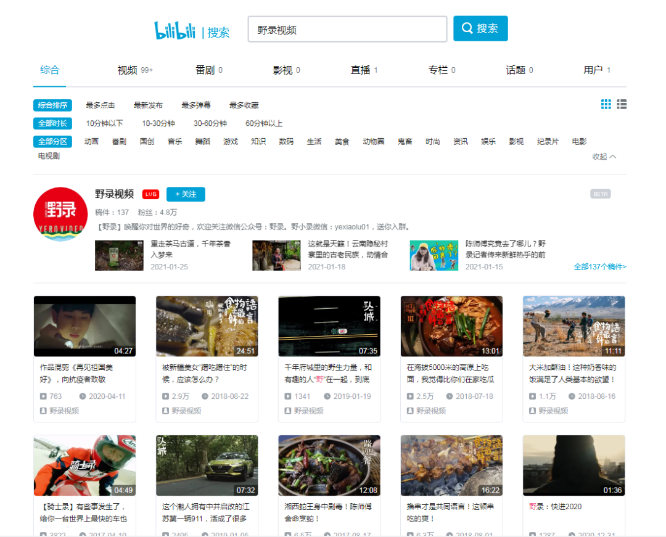Click play count icon beside 2.5万
Screen dimensions: 666x537
click(x=410, y=396)
